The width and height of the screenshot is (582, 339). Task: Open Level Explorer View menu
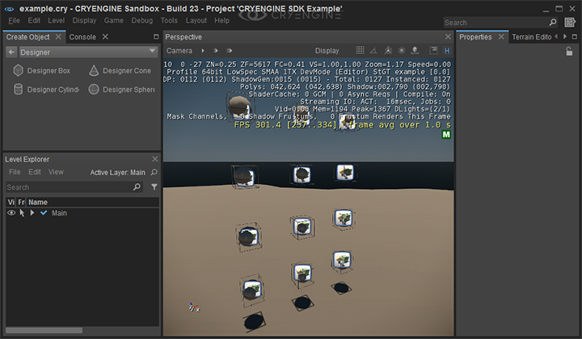click(56, 172)
